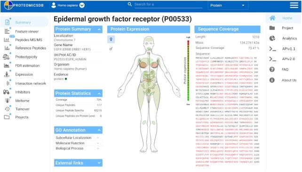Viewport: 302px width, 172px height.
Task: Click the Expression body icon in sidebar
Action: [7, 74]
